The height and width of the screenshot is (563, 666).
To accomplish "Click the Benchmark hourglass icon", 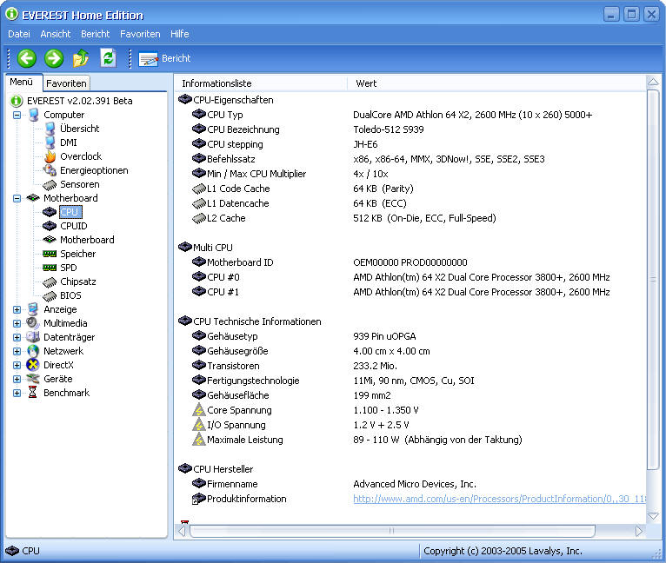I will tap(33, 393).
